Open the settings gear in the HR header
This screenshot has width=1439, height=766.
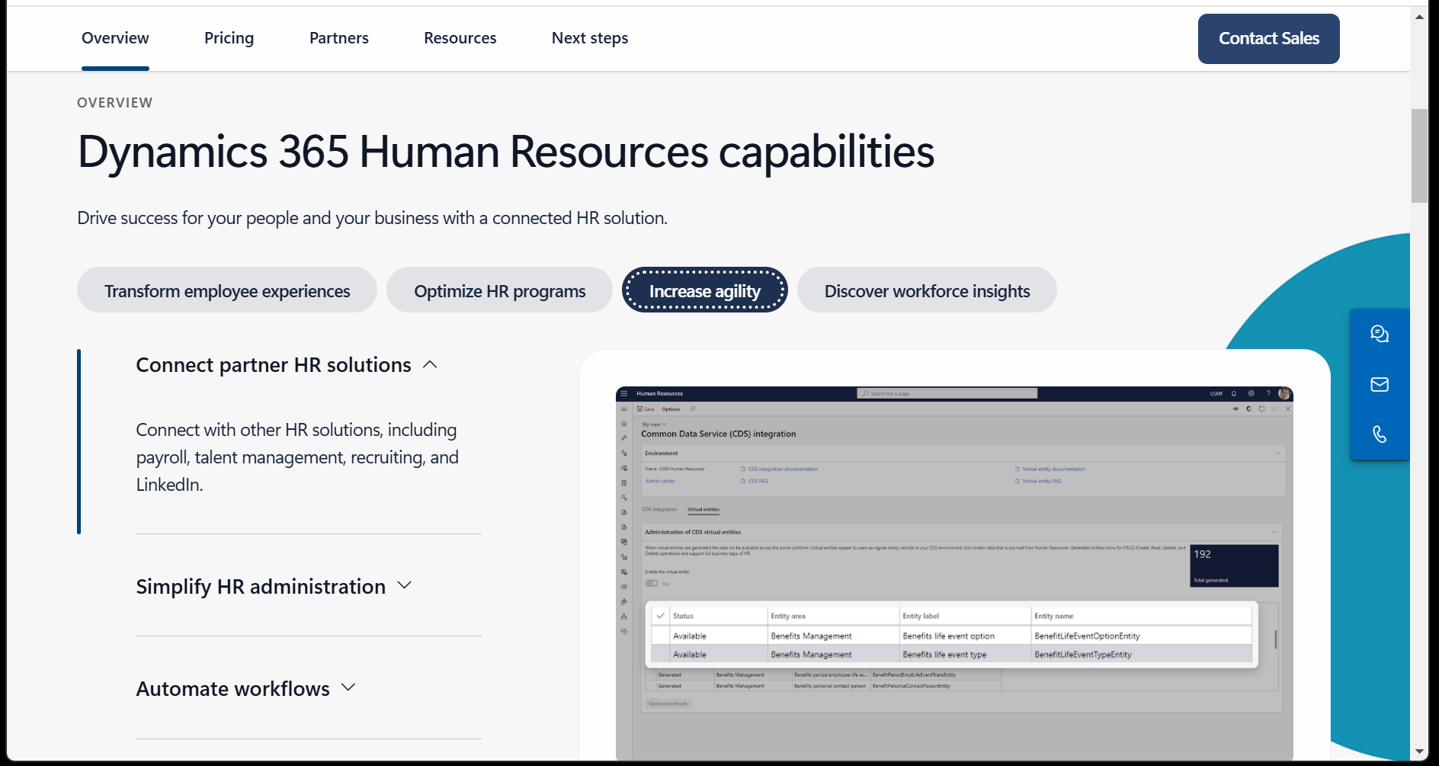click(1251, 393)
